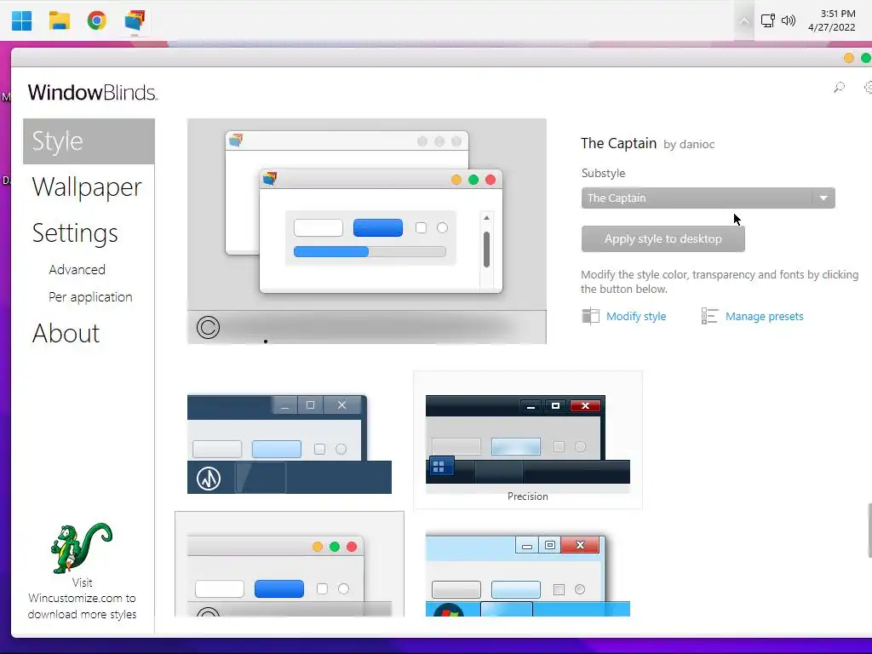Open network status tray icon
This screenshot has width=872, height=654.
(768, 21)
